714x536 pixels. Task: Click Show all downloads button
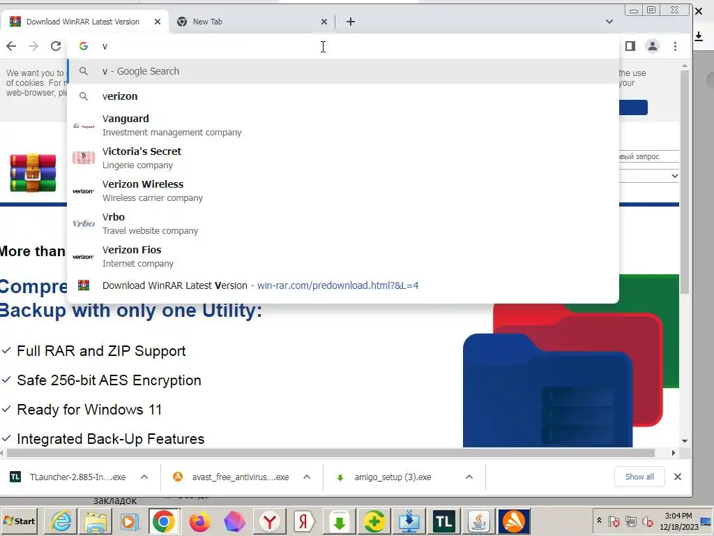pyautogui.click(x=639, y=477)
